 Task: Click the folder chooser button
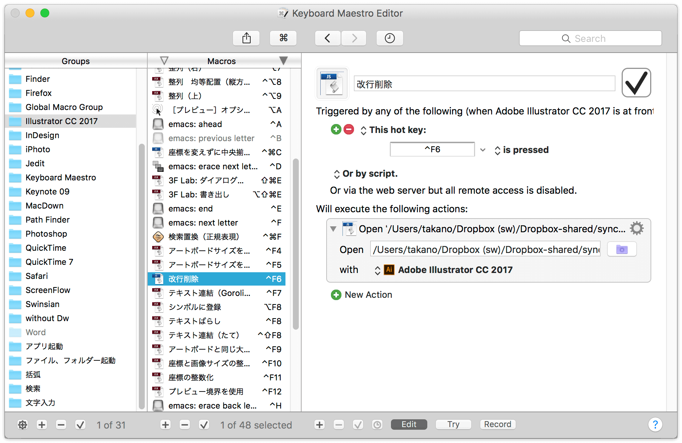(622, 249)
